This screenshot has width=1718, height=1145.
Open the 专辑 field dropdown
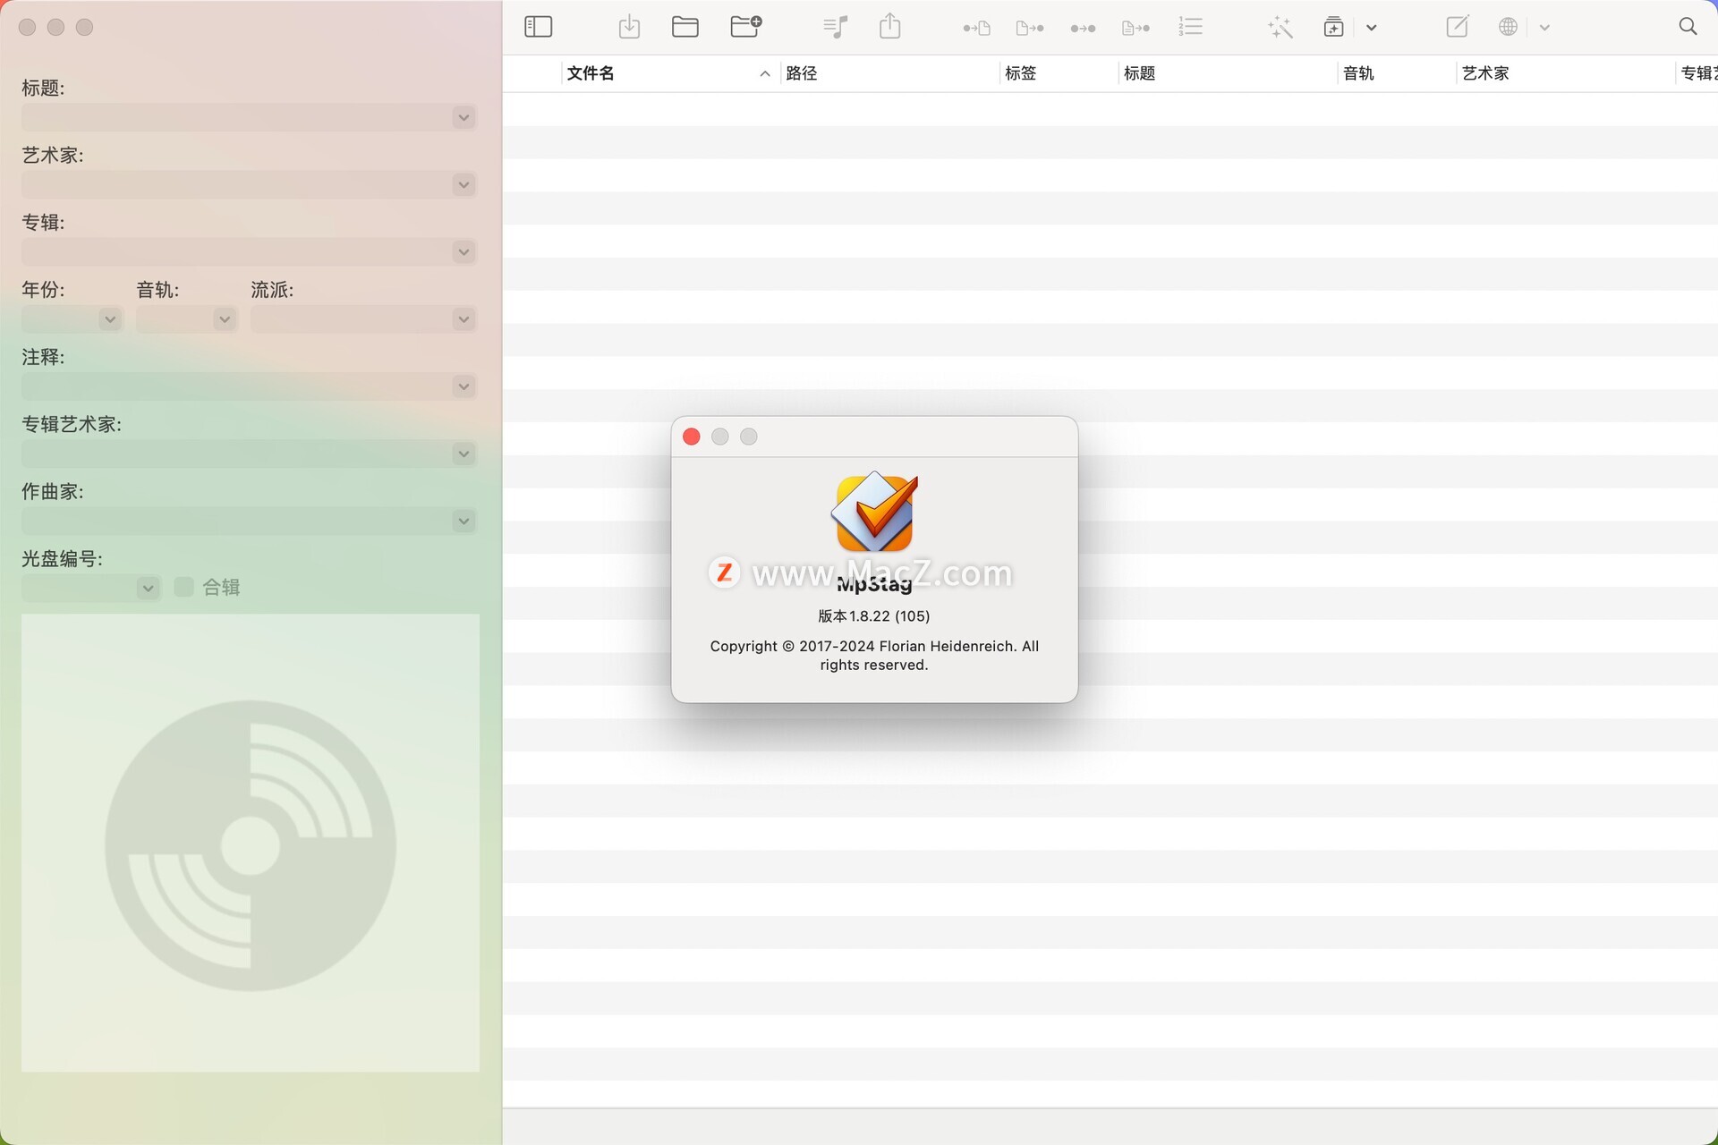tap(464, 251)
